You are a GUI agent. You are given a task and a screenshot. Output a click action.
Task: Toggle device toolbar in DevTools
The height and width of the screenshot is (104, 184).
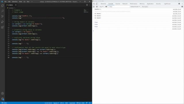[97, 4]
